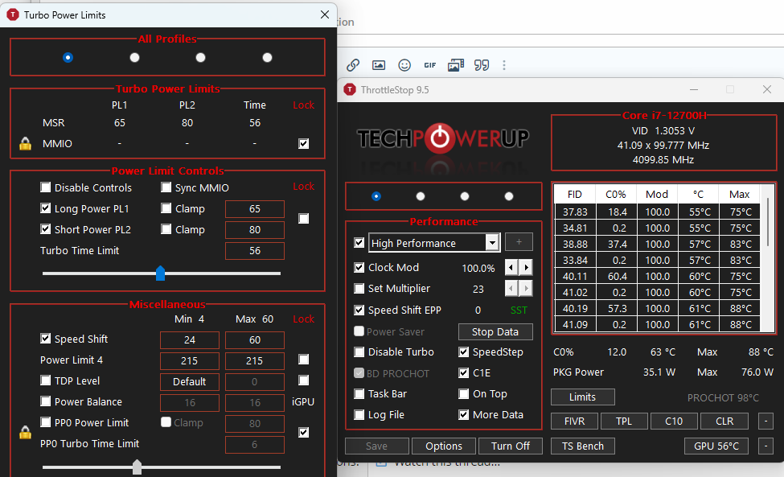Enable the On Top checkbox
The width and height of the screenshot is (784, 477).
pos(463,394)
